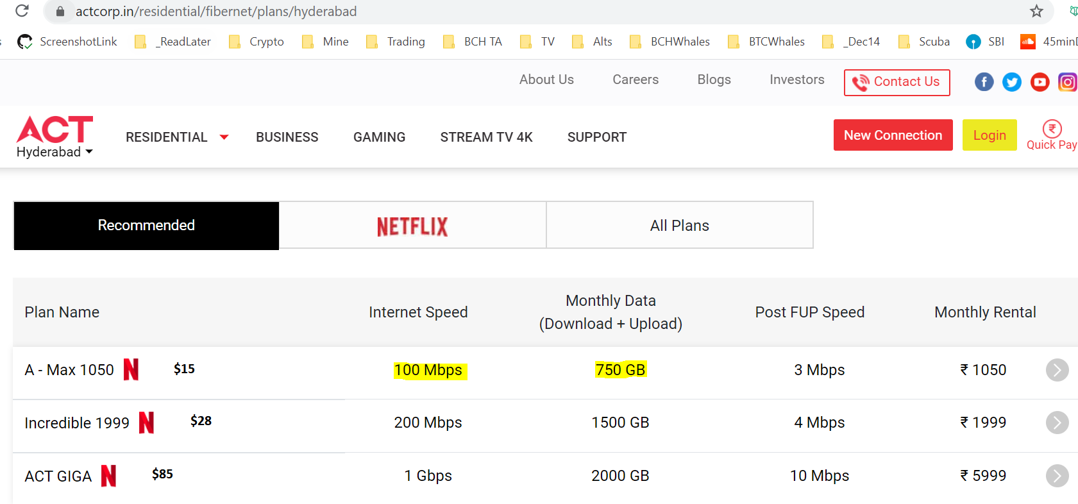Open ACT's YouTube channel icon

pos(1040,82)
